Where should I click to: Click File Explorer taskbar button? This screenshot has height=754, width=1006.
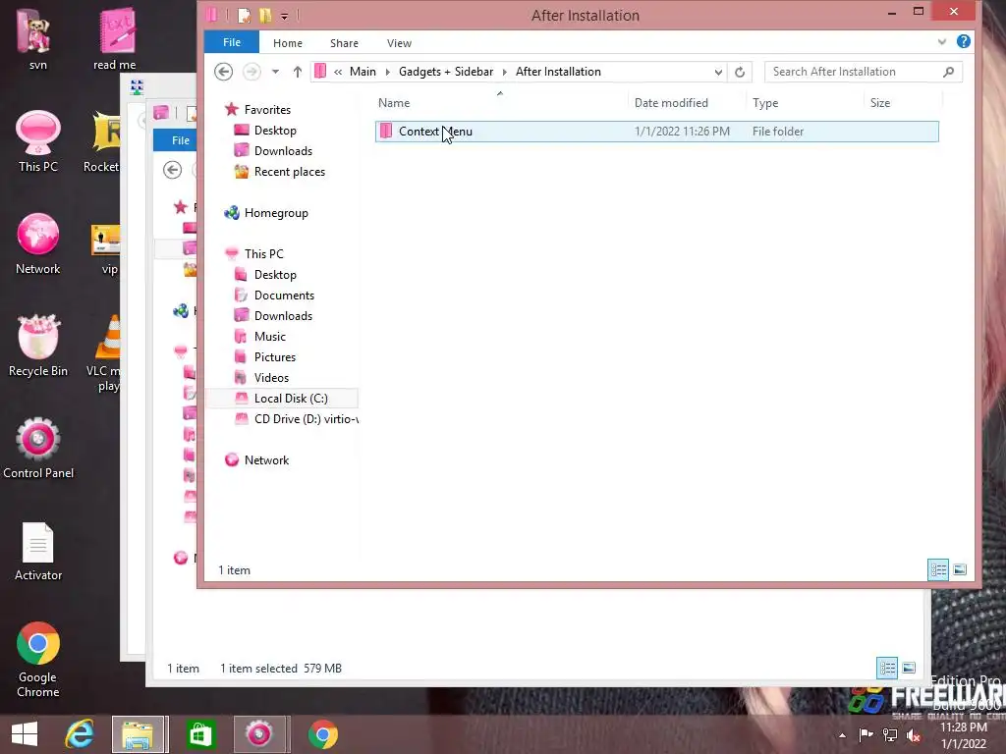tap(139, 734)
